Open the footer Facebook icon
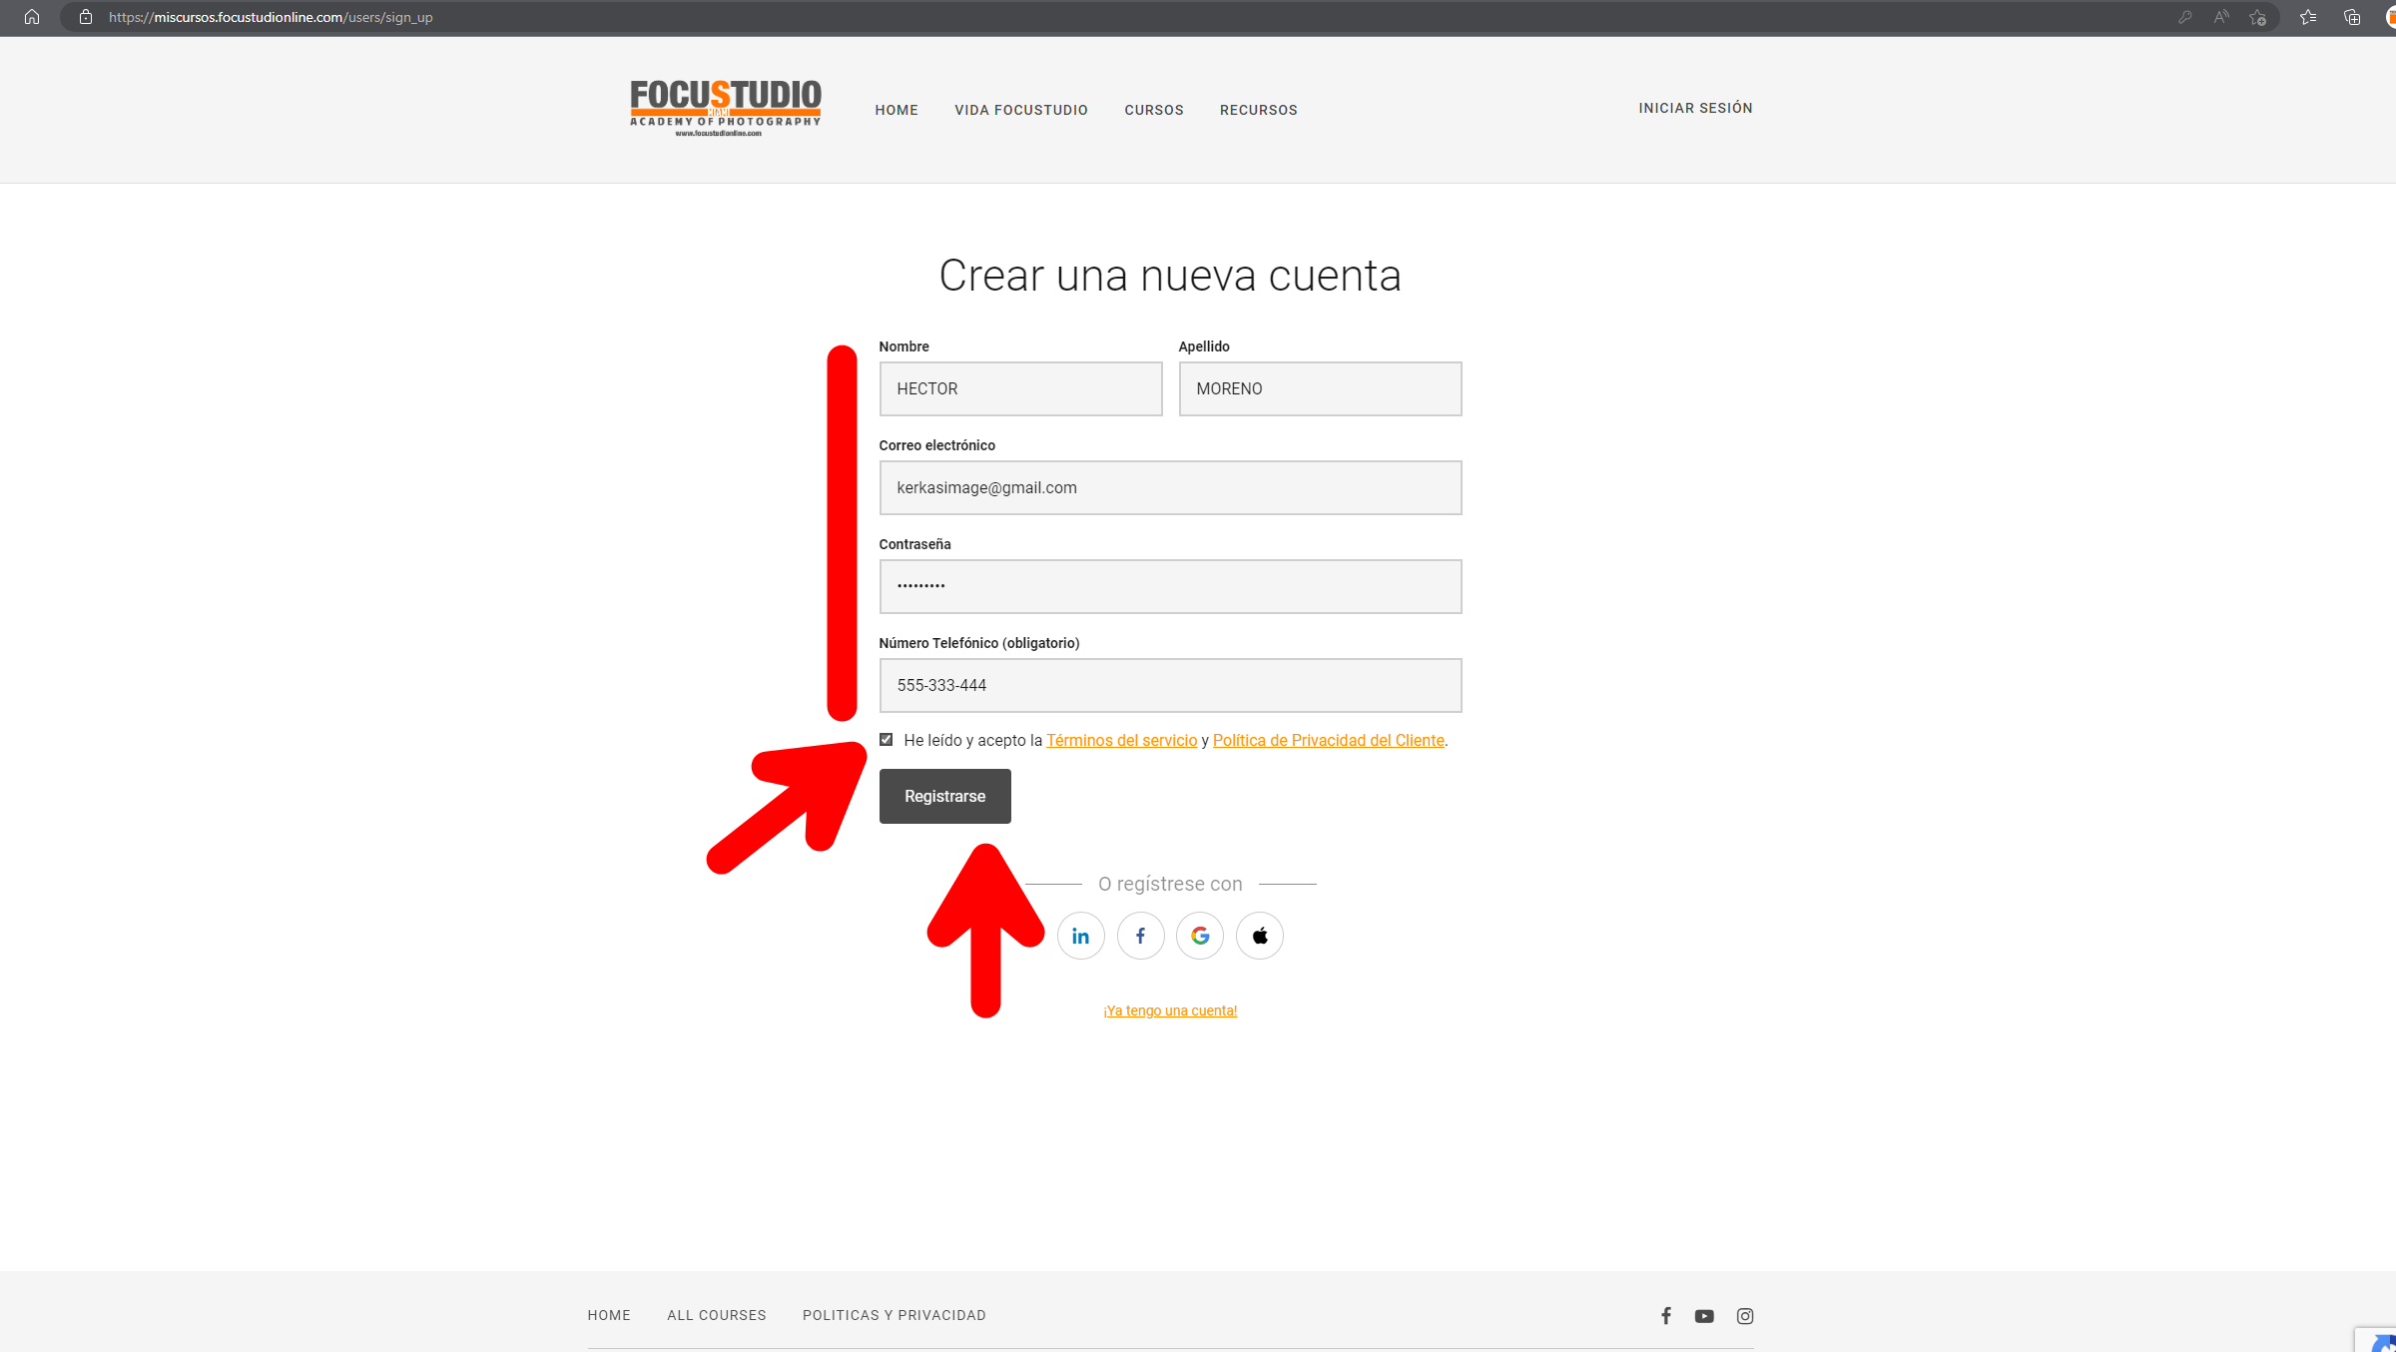This screenshot has height=1352, width=2396. [x=1666, y=1316]
